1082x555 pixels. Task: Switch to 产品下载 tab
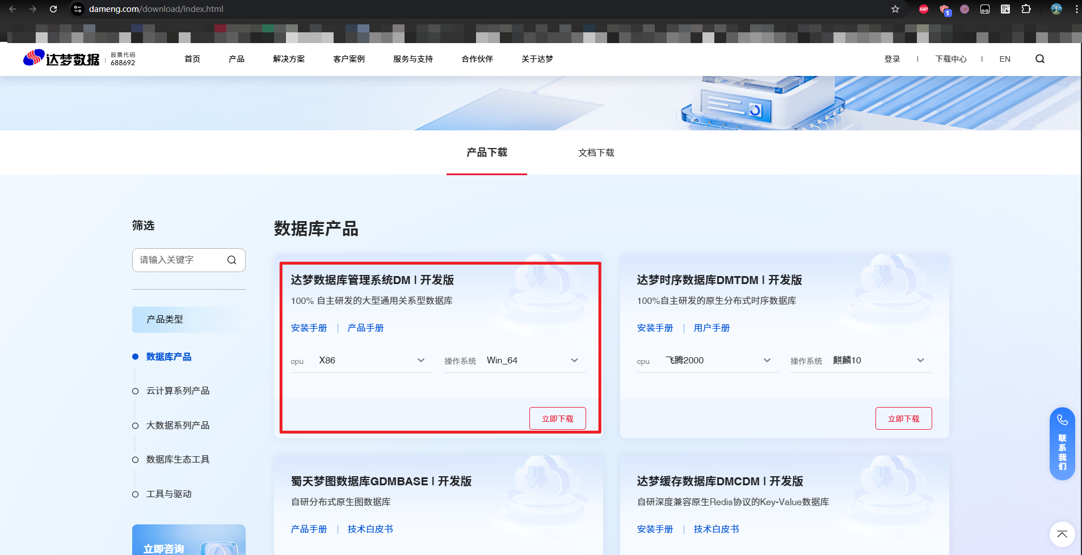[487, 152]
